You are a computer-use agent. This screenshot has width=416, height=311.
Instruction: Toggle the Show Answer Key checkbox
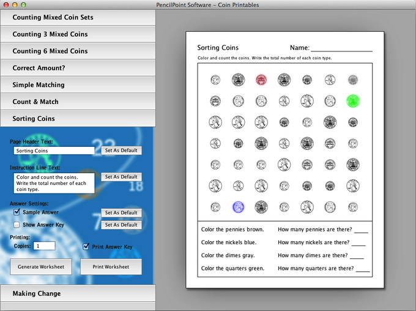click(x=17, y=225)
